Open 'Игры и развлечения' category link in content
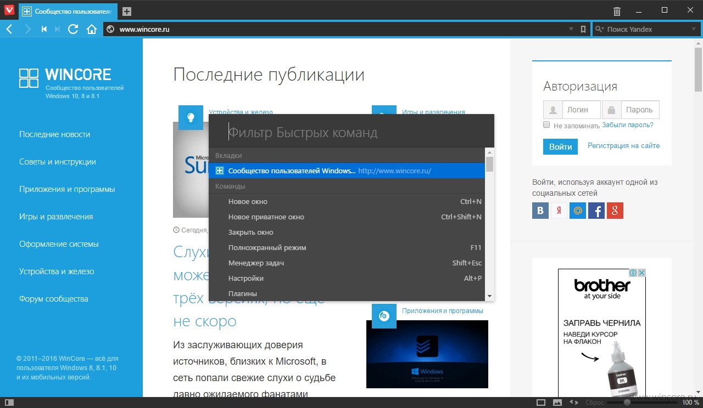 433,112
